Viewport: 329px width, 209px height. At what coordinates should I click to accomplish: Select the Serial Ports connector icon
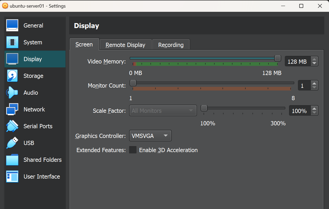click(12, 126)
